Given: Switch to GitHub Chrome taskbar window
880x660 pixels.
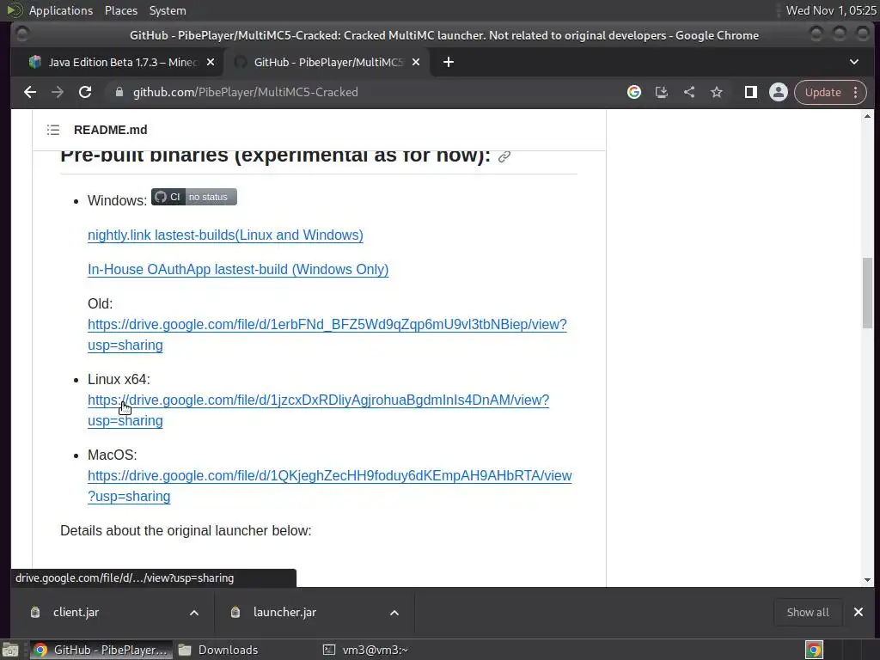Looking at the screenshot, I should [x=101, y=650].
